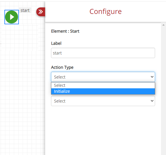Click the "start" label tag on canvas
Viewport: 166px width, 155px height.
25,10
